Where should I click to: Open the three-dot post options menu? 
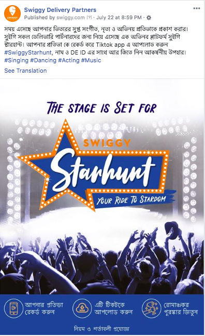tap(197, 8)
